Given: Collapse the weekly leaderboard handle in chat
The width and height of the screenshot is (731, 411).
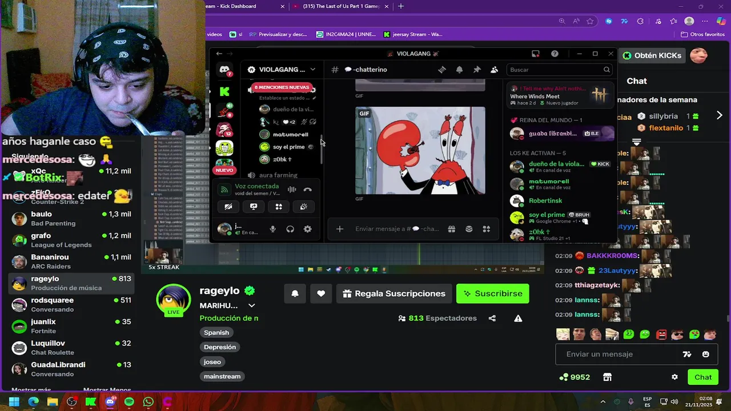Looking at the screenshot, I should (x=636, y=141).
